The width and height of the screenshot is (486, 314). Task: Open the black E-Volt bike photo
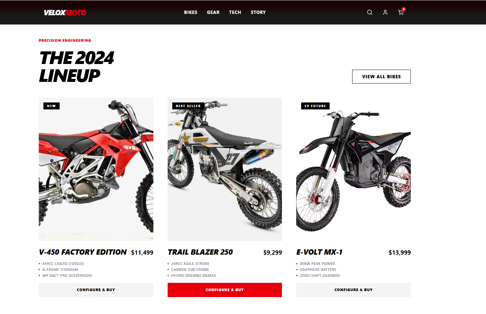pos(353,169)
